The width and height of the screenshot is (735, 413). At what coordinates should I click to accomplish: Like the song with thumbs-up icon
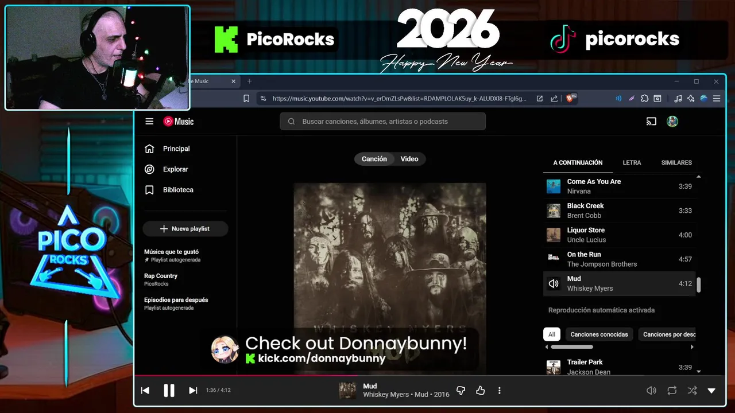click(x=481, y=391)
